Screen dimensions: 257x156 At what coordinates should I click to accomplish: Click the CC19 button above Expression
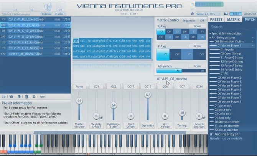[x=148, y=87]
